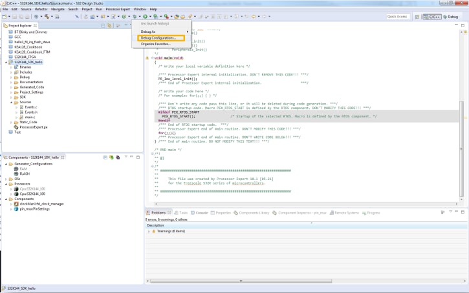Viewport: 469px width, 293px height.
Task: Collapse the Sources folder
Action: [12, 102]
